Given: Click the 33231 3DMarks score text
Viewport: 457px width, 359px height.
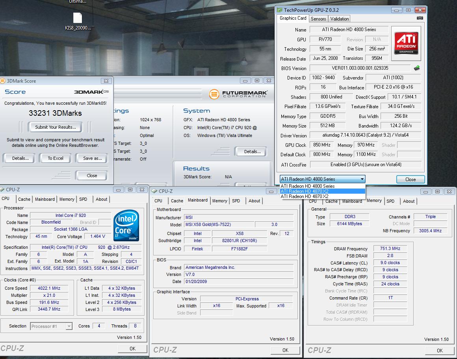Looking at the screenshot, I should pos(56,113).
